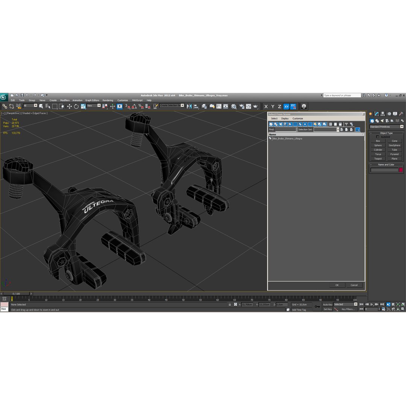Click the GeoSphere object type button

[x=394, y=145]
